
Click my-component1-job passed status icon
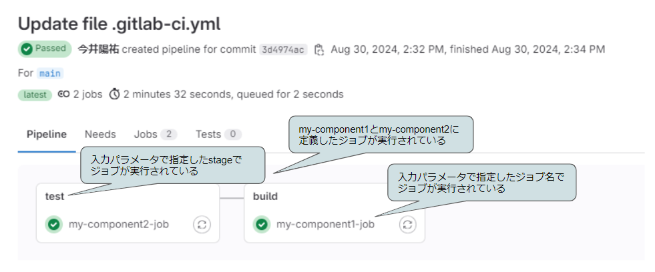[x=262, y=225]
